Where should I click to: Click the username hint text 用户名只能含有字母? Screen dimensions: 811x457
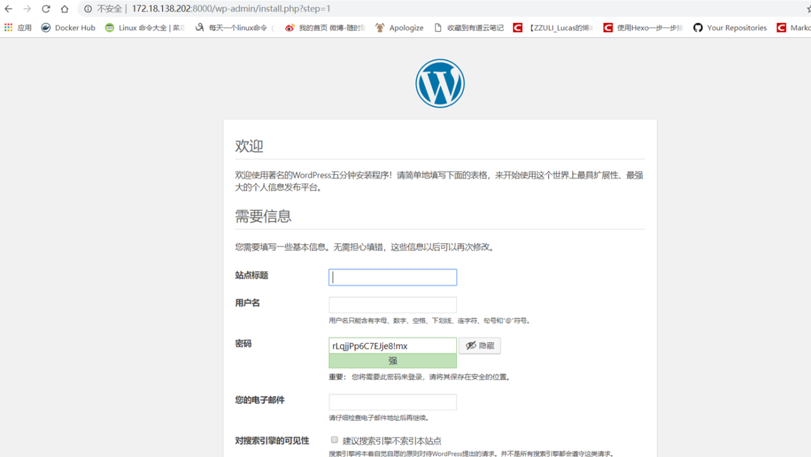click(x=430, y=321)
